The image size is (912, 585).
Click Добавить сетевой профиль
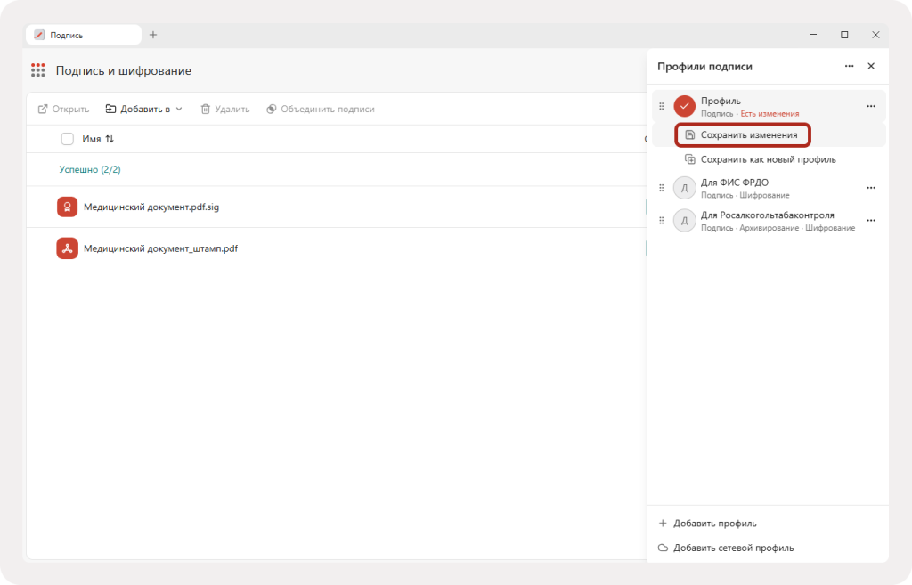[725, 548]
